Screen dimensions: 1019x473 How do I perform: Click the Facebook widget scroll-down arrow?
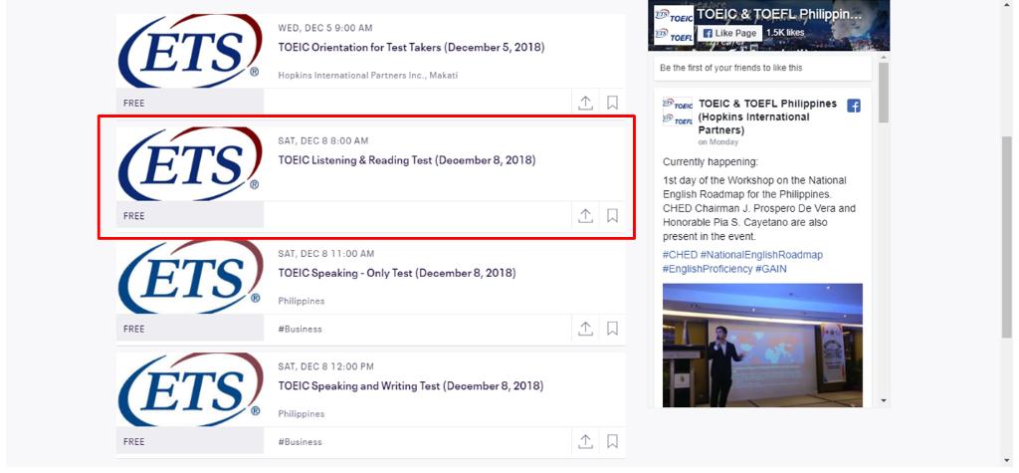[x=884, y=400]
